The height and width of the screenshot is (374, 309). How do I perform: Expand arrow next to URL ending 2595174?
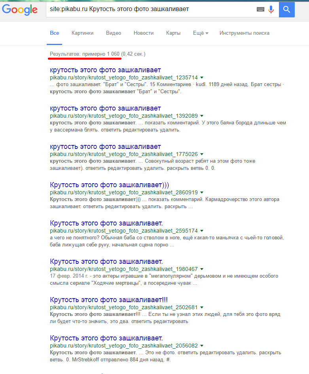[202, 231]
